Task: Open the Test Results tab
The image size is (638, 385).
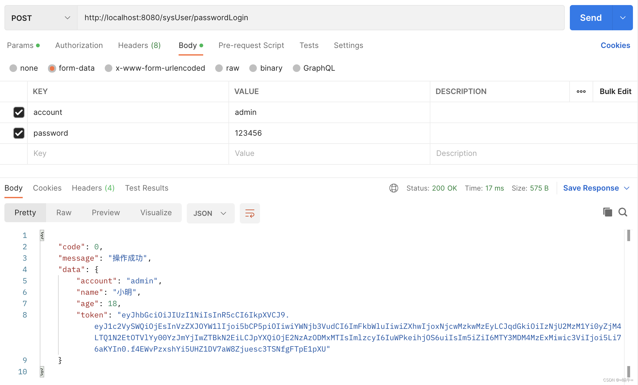Action: click(x=147, y=188)
